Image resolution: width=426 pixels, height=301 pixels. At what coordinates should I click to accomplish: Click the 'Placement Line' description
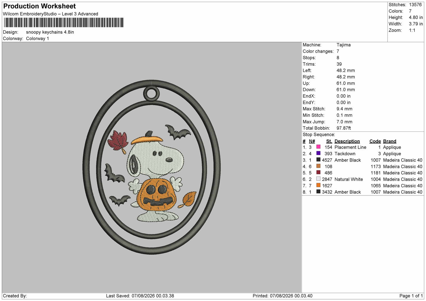[350, 147]
